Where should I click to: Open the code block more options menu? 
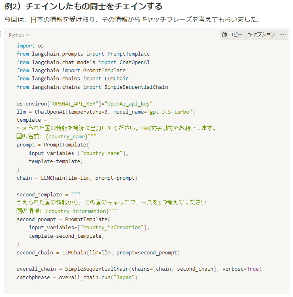pyautogui.click(x=283, y=34)
